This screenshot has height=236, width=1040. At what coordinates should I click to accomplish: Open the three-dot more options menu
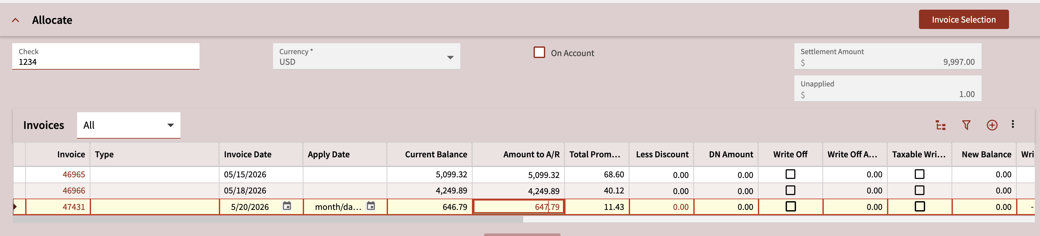(x=1012, y=124)
